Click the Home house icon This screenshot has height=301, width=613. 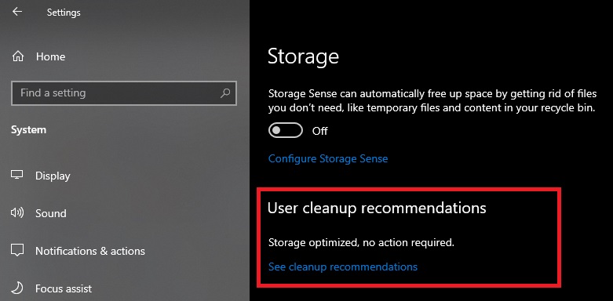[x=17, y=56]
